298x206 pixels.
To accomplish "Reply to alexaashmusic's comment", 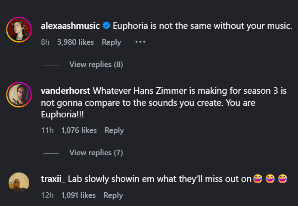I will tap(111, 42).
